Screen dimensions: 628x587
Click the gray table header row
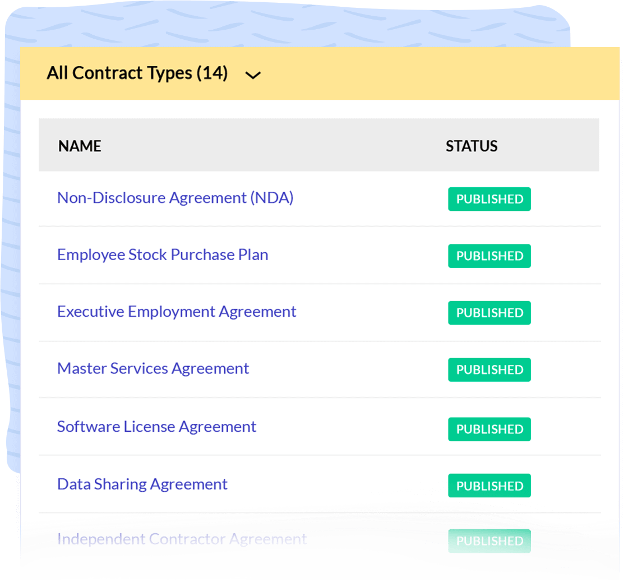[280, 145]
